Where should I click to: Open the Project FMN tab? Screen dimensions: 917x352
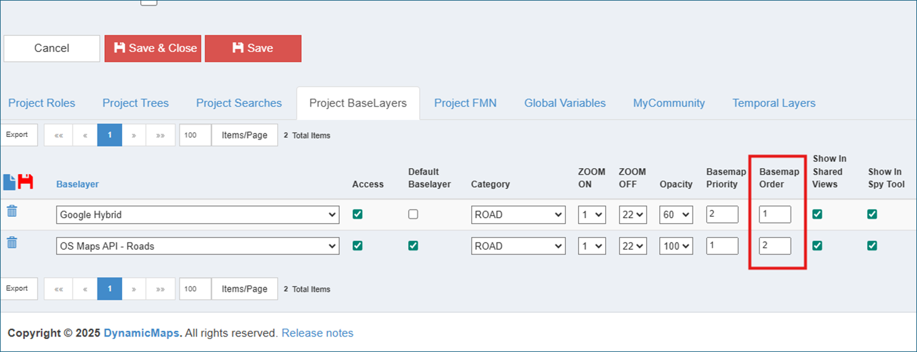pyautogui.click(x=466, y=103)
